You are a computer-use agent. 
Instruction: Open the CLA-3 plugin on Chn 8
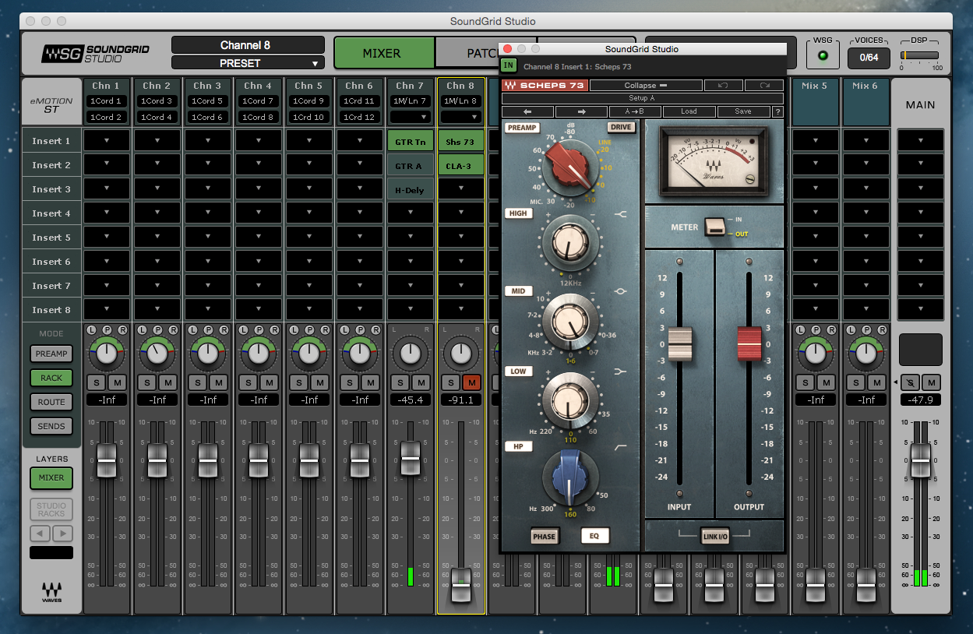tap(460, 165)
